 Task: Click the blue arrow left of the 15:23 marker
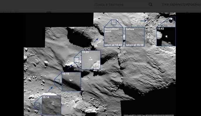coord(70,67)
